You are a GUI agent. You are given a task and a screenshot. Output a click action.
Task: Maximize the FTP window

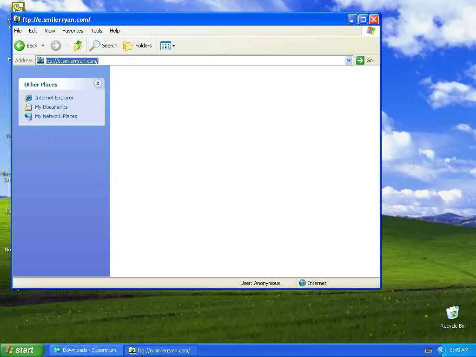point(363,20)
